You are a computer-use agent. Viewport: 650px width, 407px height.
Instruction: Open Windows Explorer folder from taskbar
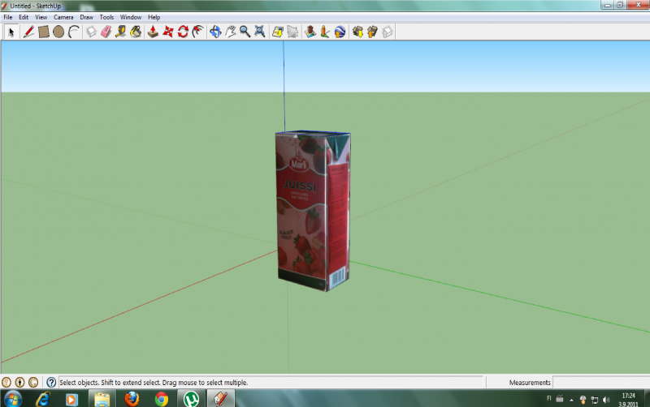pos(102,400)
